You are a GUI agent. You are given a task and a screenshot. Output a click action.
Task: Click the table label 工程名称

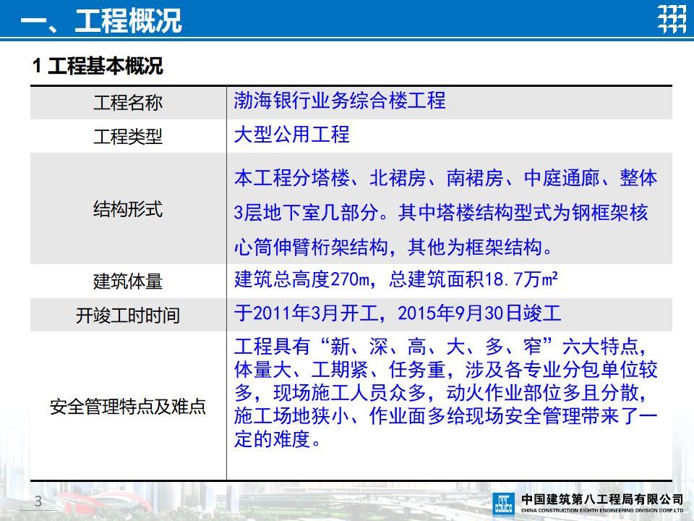pyautogui.click(x=128, y=103)
